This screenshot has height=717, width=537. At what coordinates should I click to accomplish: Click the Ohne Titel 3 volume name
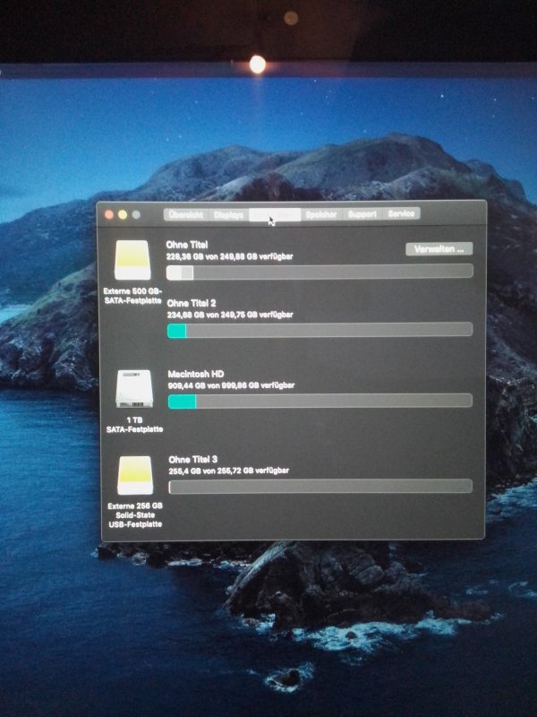coord(193,460)
